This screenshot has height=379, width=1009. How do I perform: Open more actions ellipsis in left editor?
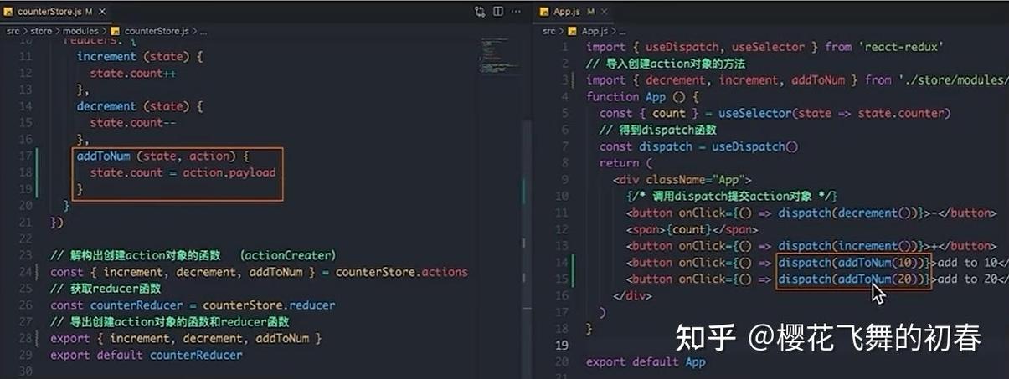tap(517, 12)
